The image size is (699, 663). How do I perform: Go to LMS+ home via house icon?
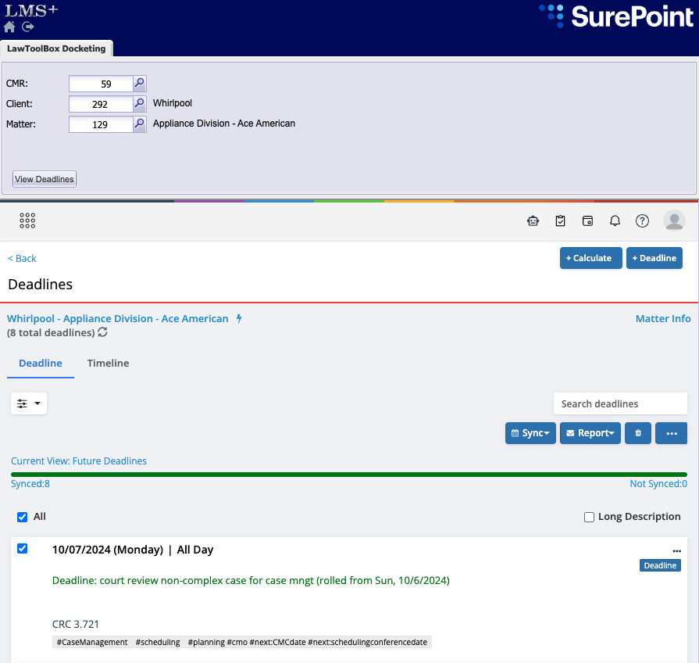pyautogui.click(x=9, y=27)
